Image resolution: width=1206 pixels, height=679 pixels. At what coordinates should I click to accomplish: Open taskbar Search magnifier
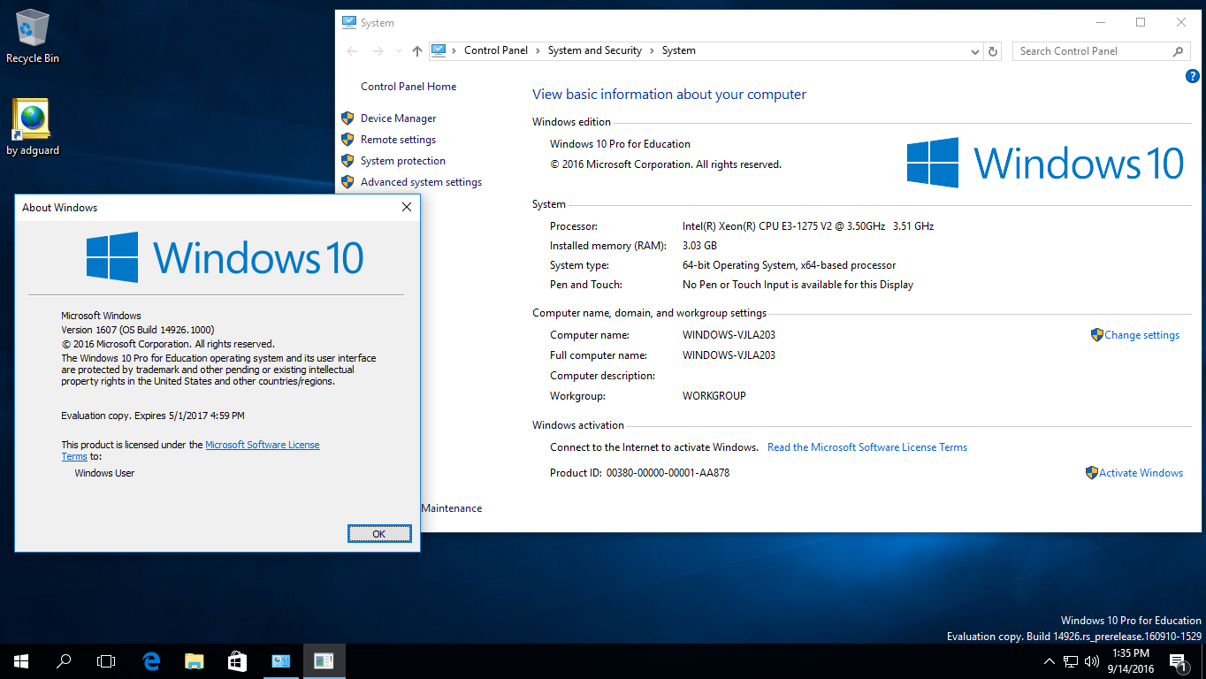tap(64, 660)
